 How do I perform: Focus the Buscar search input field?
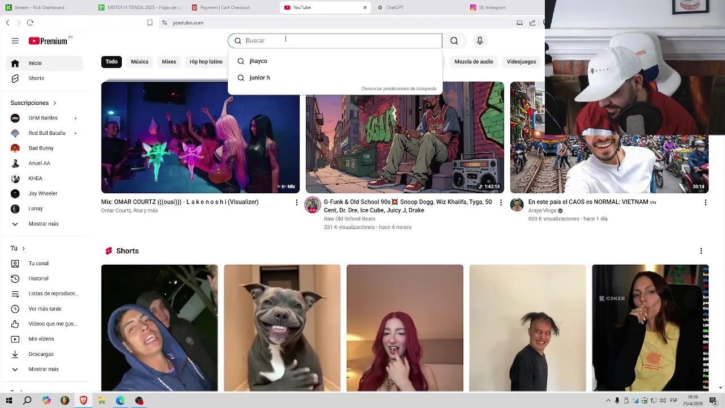(x=335, y=41)
